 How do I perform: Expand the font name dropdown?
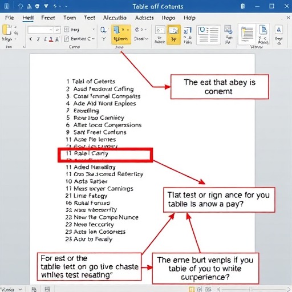(51, 30)
